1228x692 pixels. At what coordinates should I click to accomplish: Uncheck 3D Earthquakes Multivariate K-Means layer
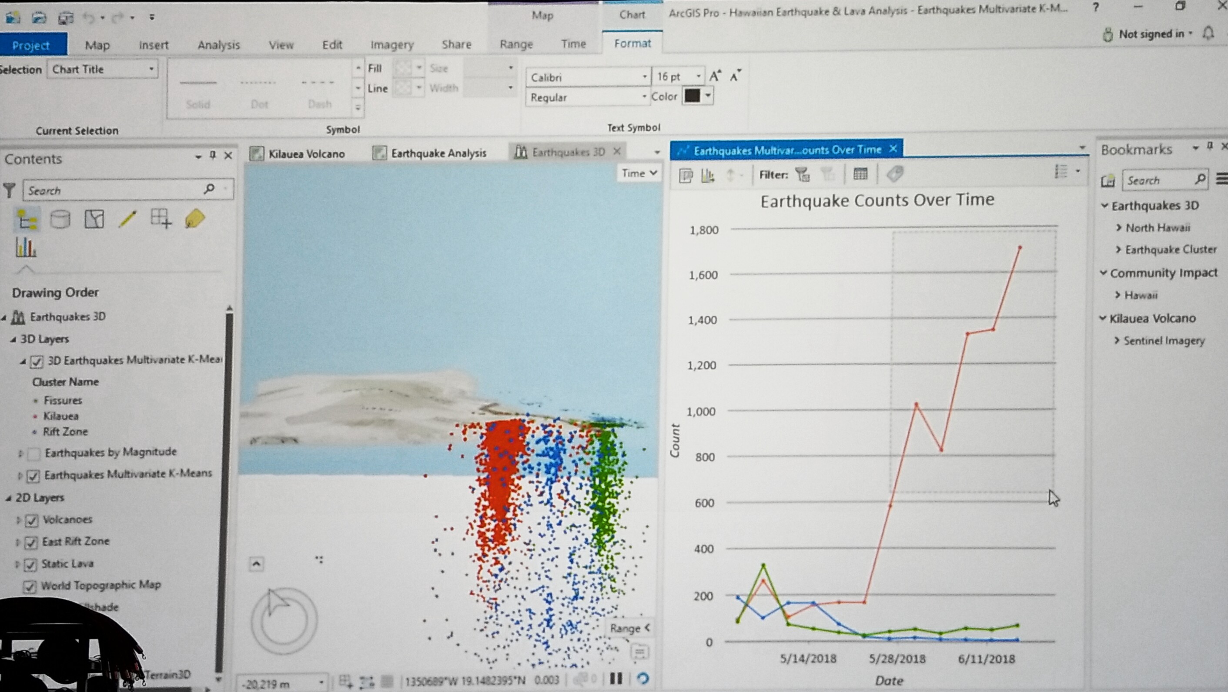[x=37, y=362]
